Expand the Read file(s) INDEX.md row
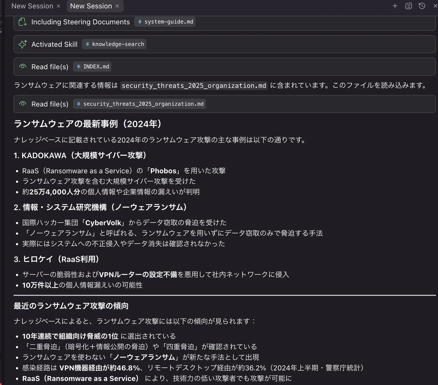The width and height of the screenshot is (438, 385). pyautogui.click(x=224, y=67)
